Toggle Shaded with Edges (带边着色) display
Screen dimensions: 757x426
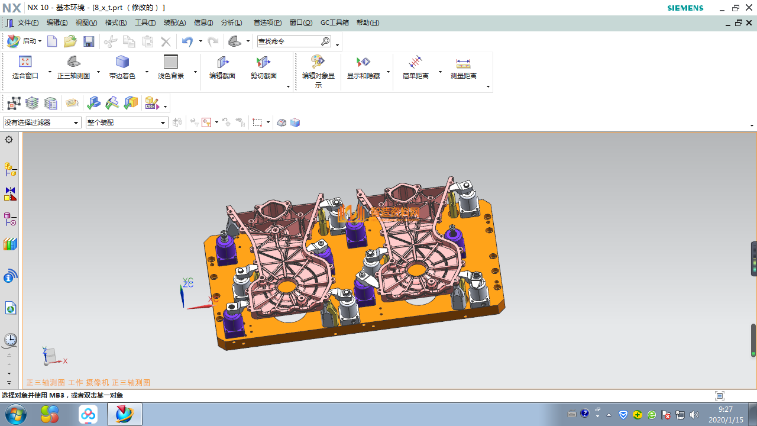point(122,62)
